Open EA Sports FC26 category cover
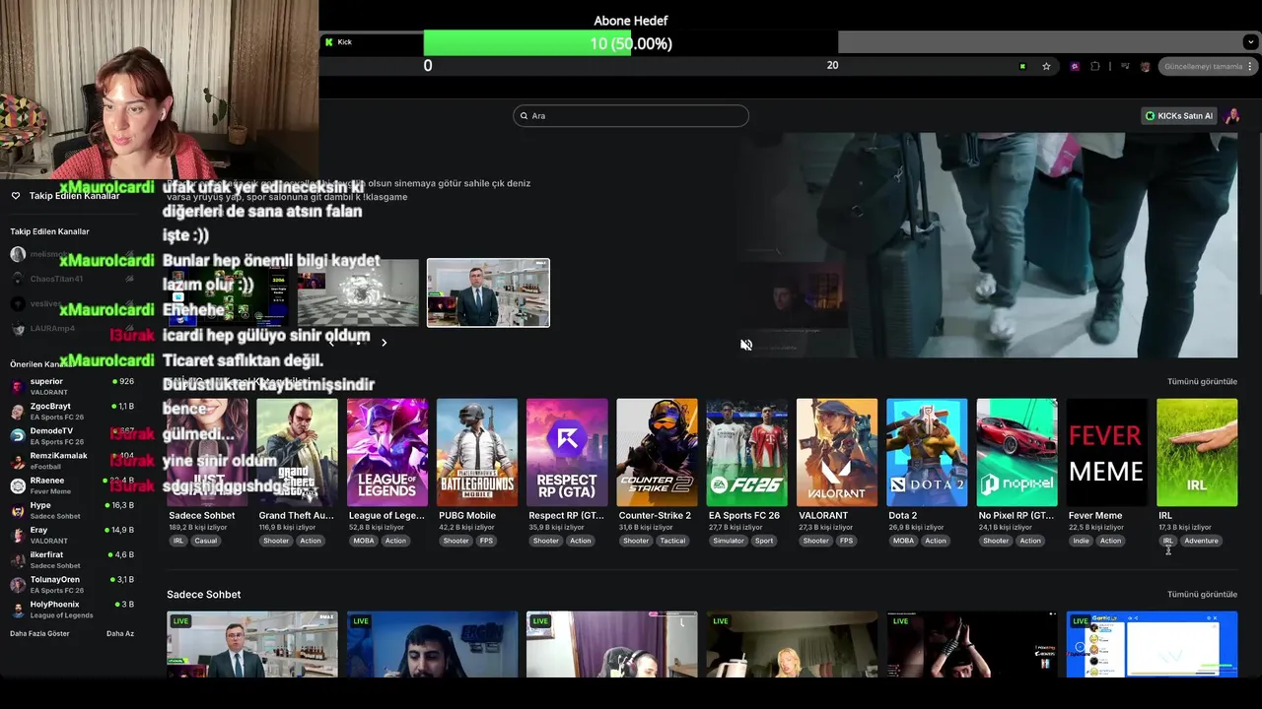 pyautogui.click(x=746, y=452)
